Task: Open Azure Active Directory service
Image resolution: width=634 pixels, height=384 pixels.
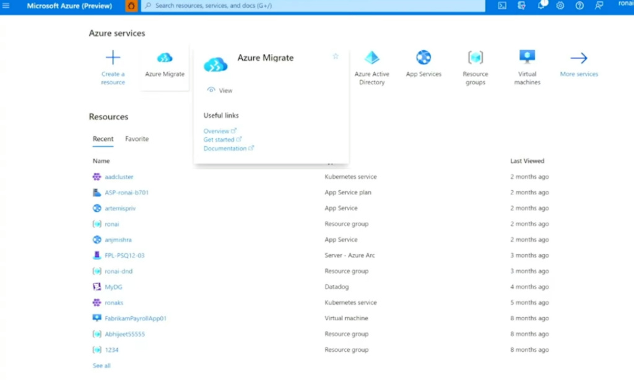Action: (x=371, y=68)
